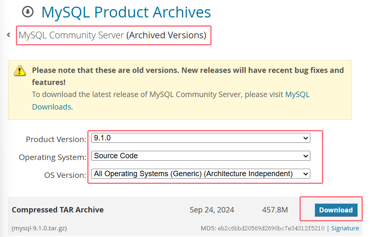370x237 pixels.
Task: Click the download circle icon beside page title
Action: [28, 12]
